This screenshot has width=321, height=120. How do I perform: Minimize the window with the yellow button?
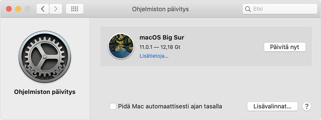coord(18,9)
